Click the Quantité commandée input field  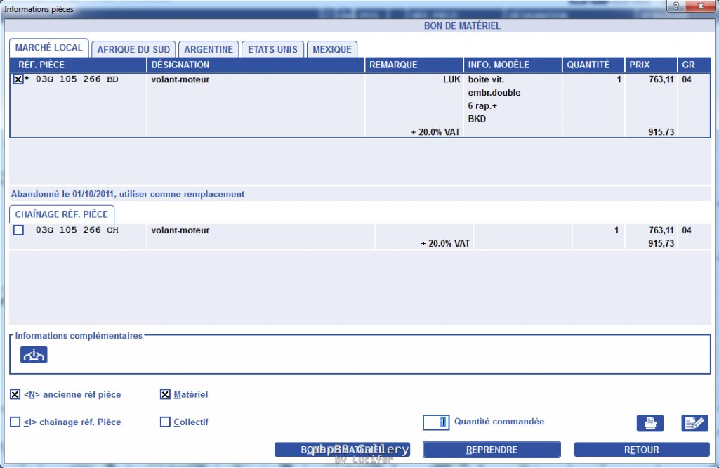[435, 422]
